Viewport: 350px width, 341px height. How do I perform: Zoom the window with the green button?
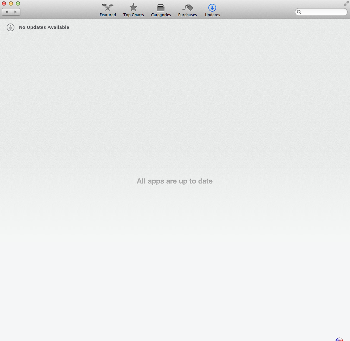click(x=18, y=4)
